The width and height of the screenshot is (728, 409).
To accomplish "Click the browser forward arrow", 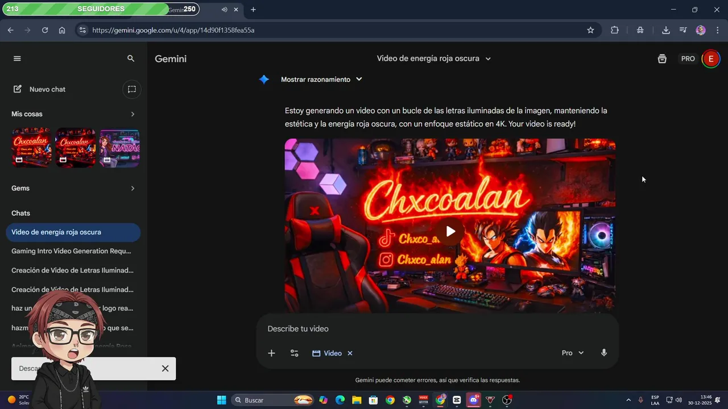I will 27,30.
